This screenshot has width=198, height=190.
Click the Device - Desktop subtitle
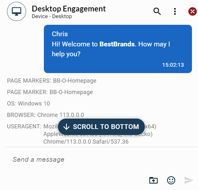[x=52, y=16]
